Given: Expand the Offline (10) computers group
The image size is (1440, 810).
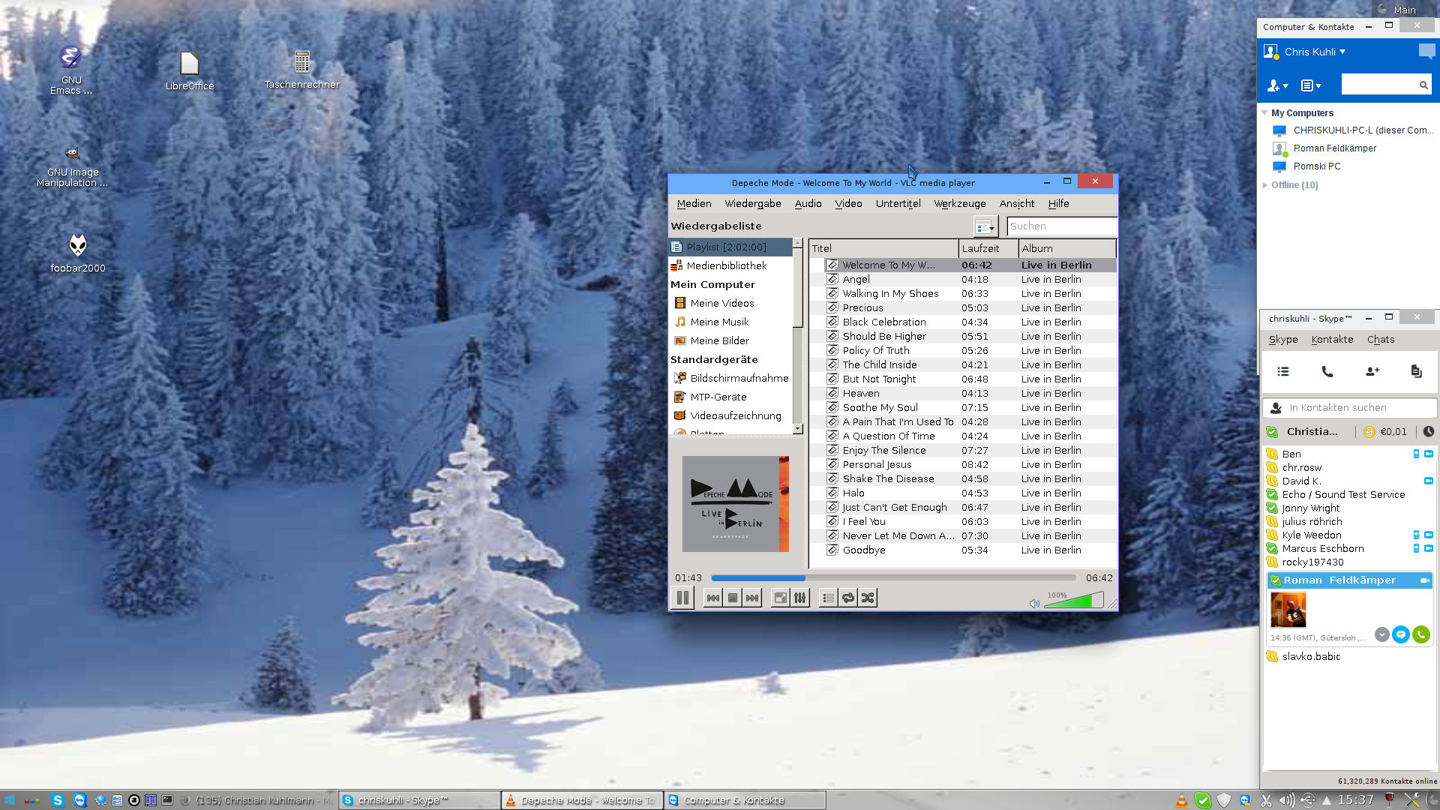Looking at the screenshot, I should pos(1265,185).
